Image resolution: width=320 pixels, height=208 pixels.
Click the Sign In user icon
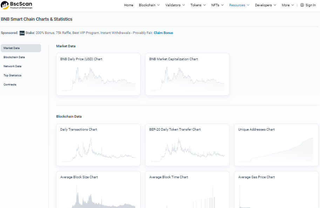coord(302,5)
